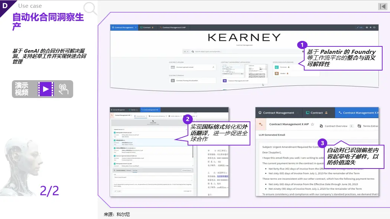Open the Contract Parsing Visualization card

point(192,80)
